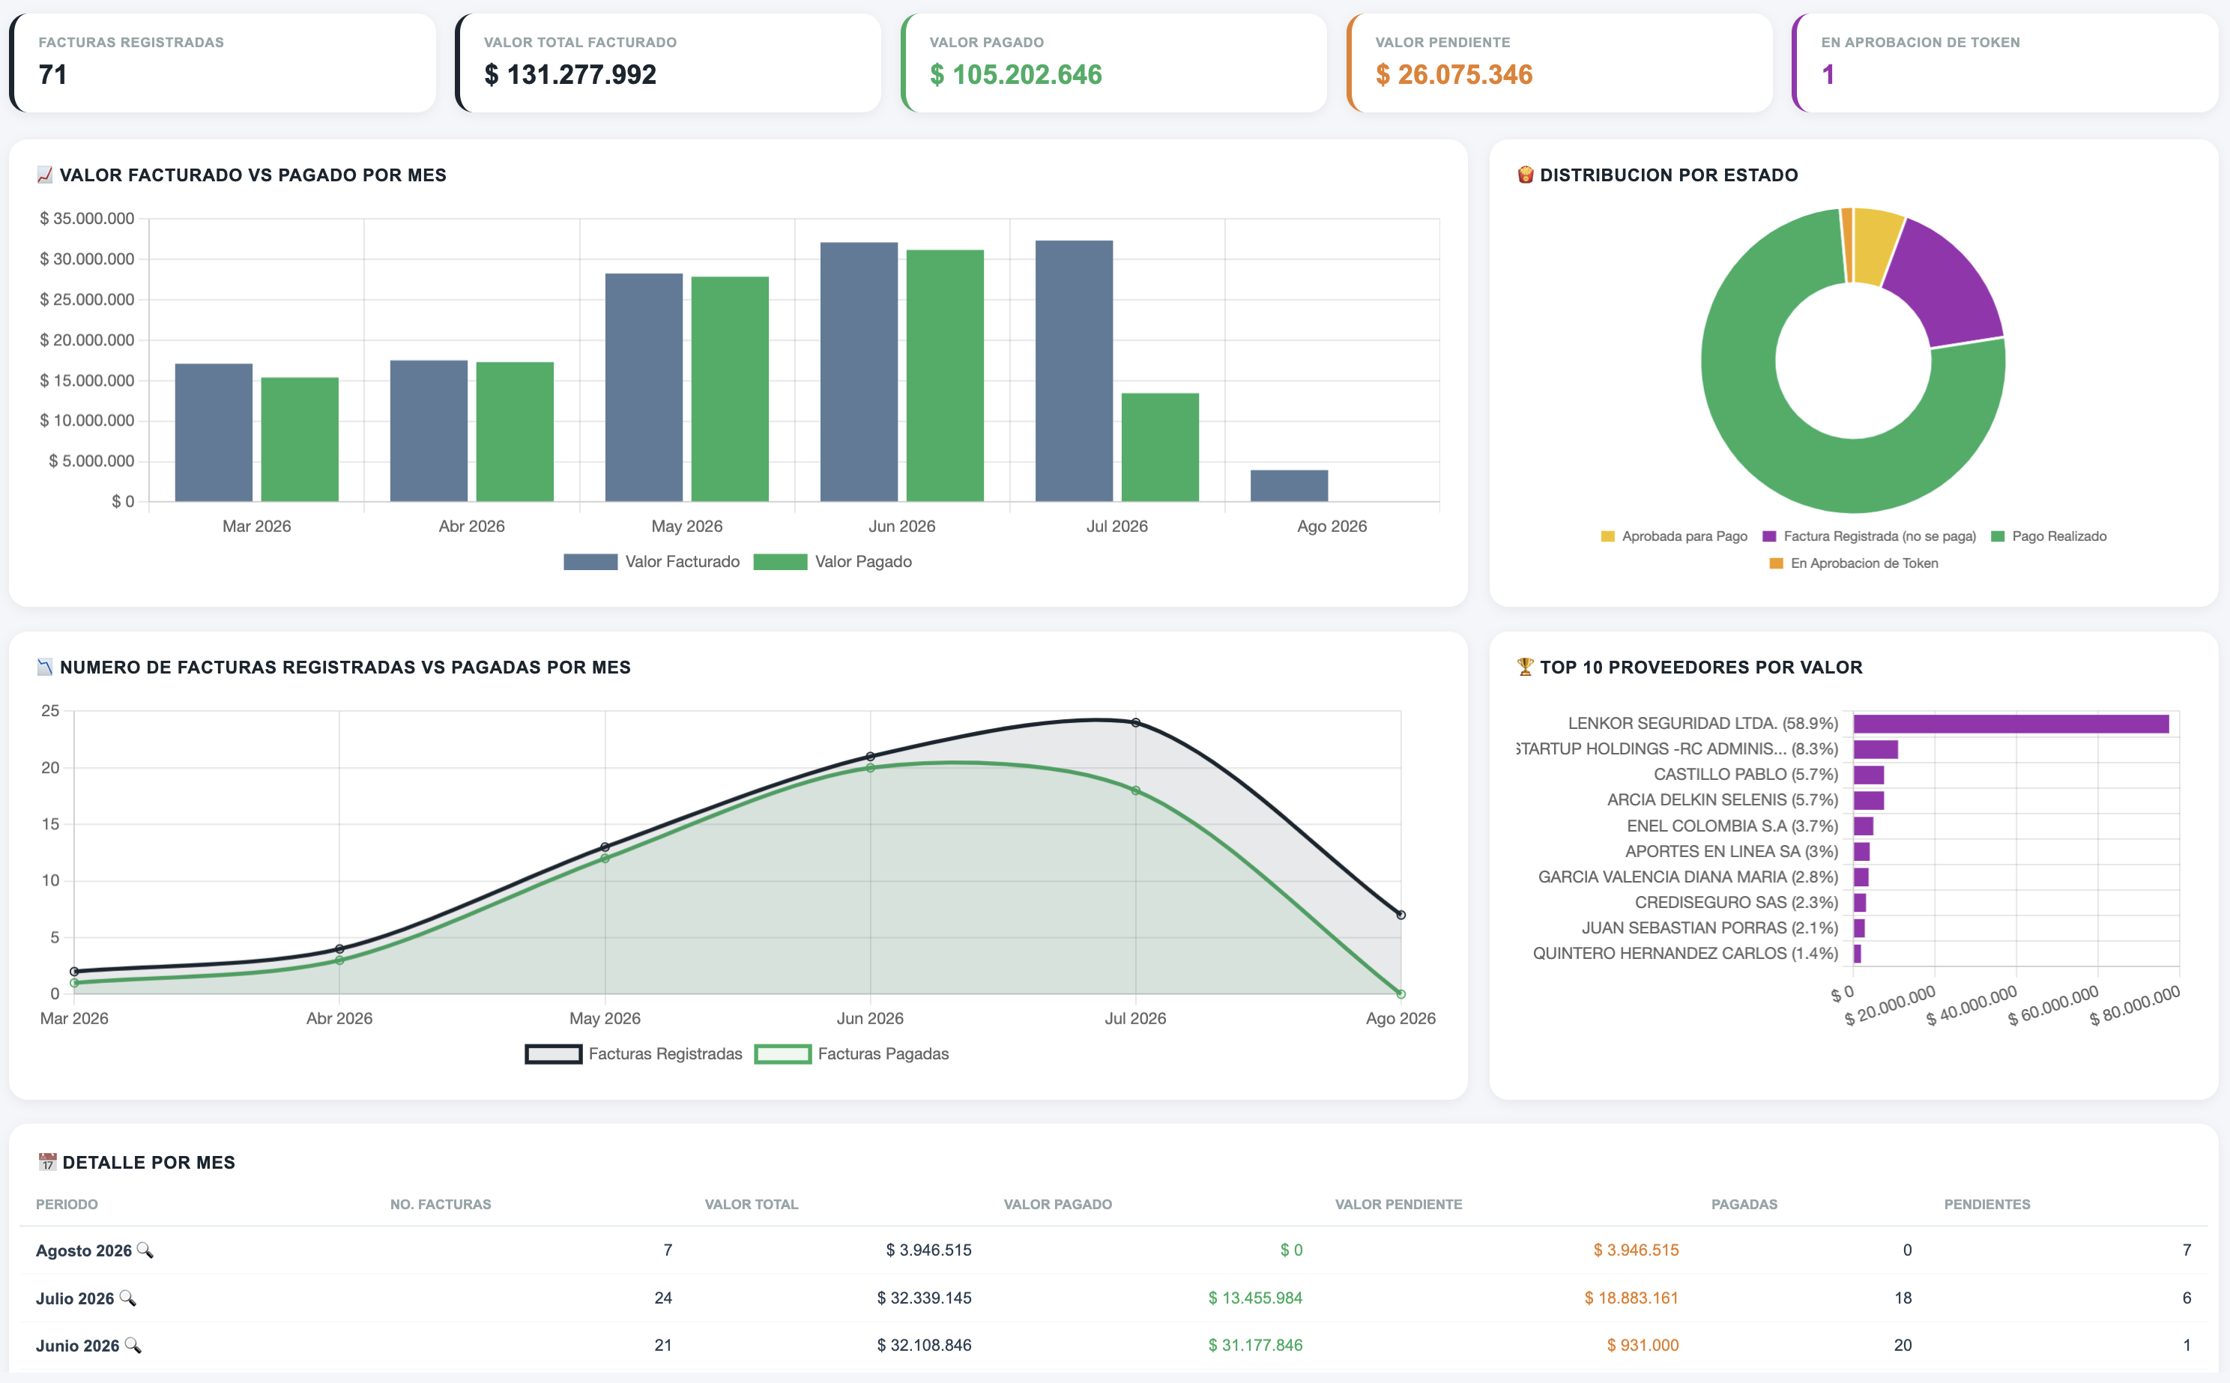
Task: Click the Jun 2026 Valor Pagado bar
Action: tap(945, 375)
